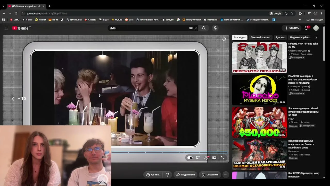Open the Все закладки folder
330x186 pixels.
[x=315, y=20]
